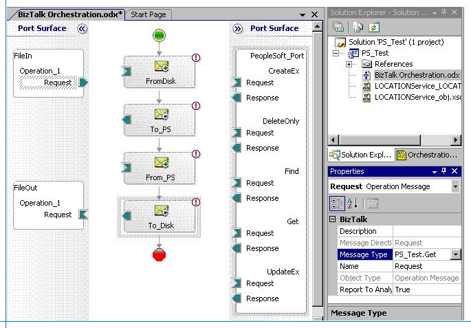Select the PS_Test project node

(375, 53)
